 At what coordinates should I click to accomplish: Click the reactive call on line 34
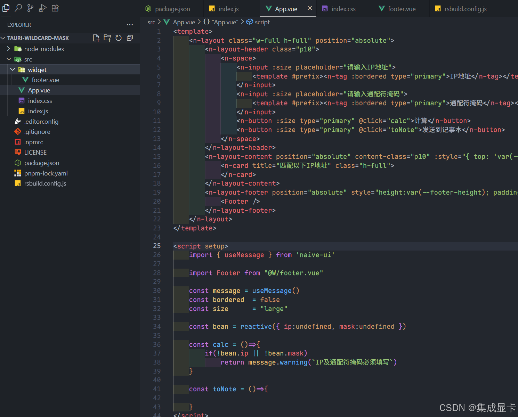click(256, 326)
